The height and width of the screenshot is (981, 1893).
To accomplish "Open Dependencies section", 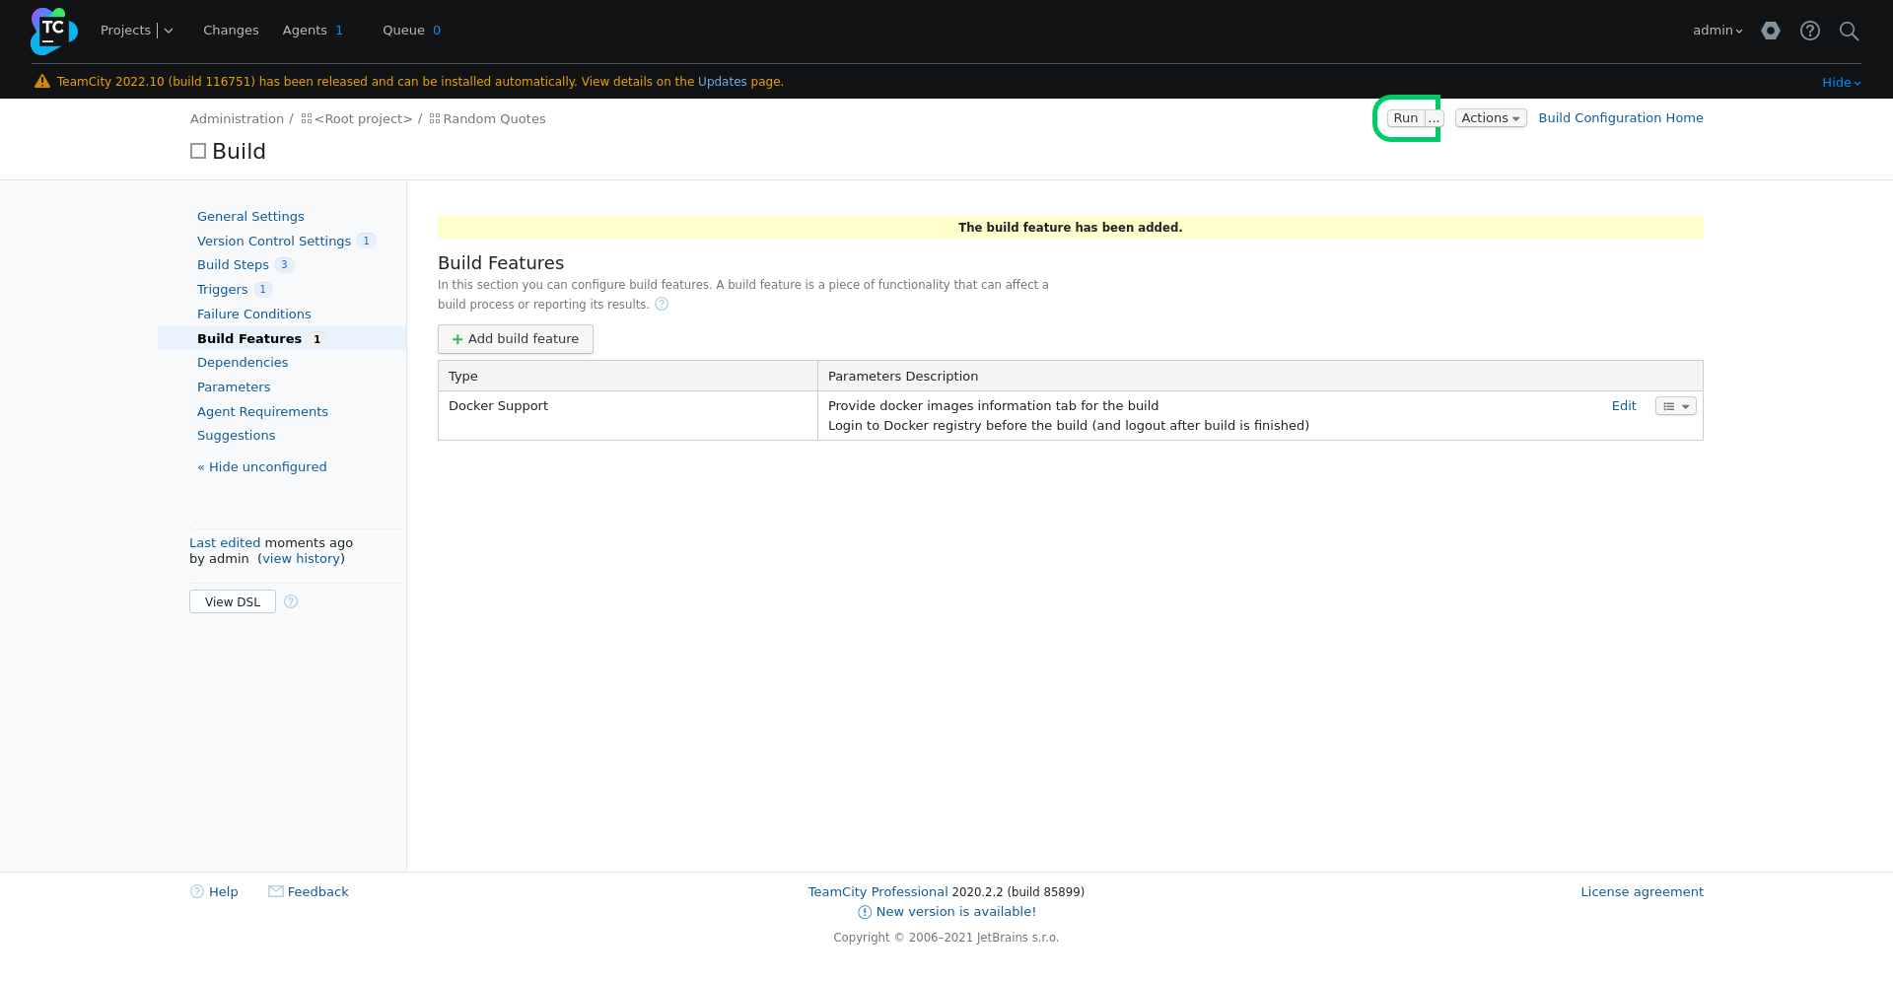I will click(x=243, y=363).
